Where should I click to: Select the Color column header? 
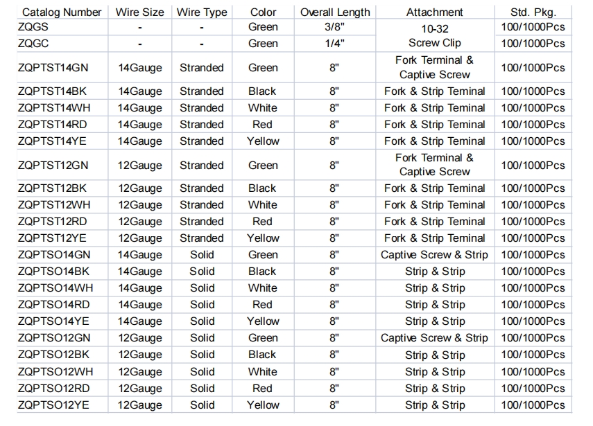click(263, 12)
